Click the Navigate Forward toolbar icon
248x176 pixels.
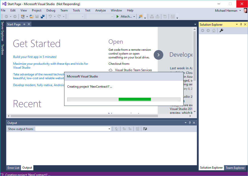[15, 17]
